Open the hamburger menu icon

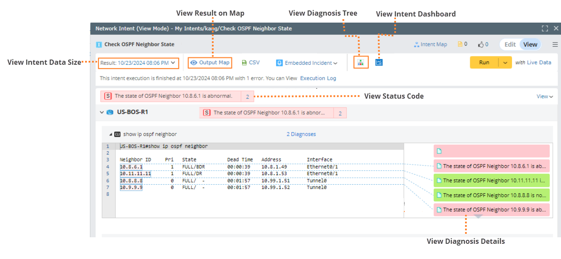555,44
